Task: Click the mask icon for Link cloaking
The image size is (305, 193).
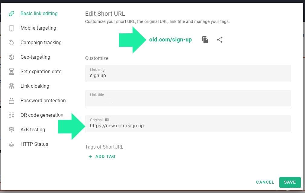Action: (11, 86)
